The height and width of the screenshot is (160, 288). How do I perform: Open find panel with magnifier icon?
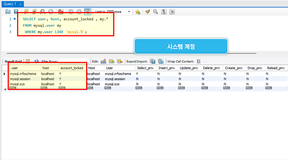155,11
